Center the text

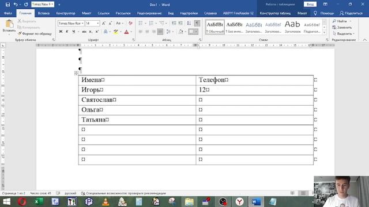pyautogui.click(x=147, y=32)
